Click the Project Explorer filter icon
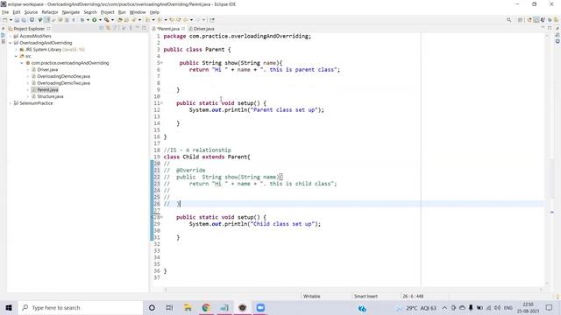 point(115,28)
